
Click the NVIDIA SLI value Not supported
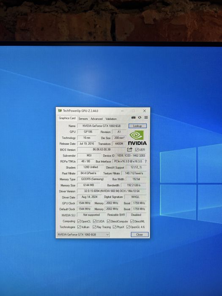[x=91, y=215]
